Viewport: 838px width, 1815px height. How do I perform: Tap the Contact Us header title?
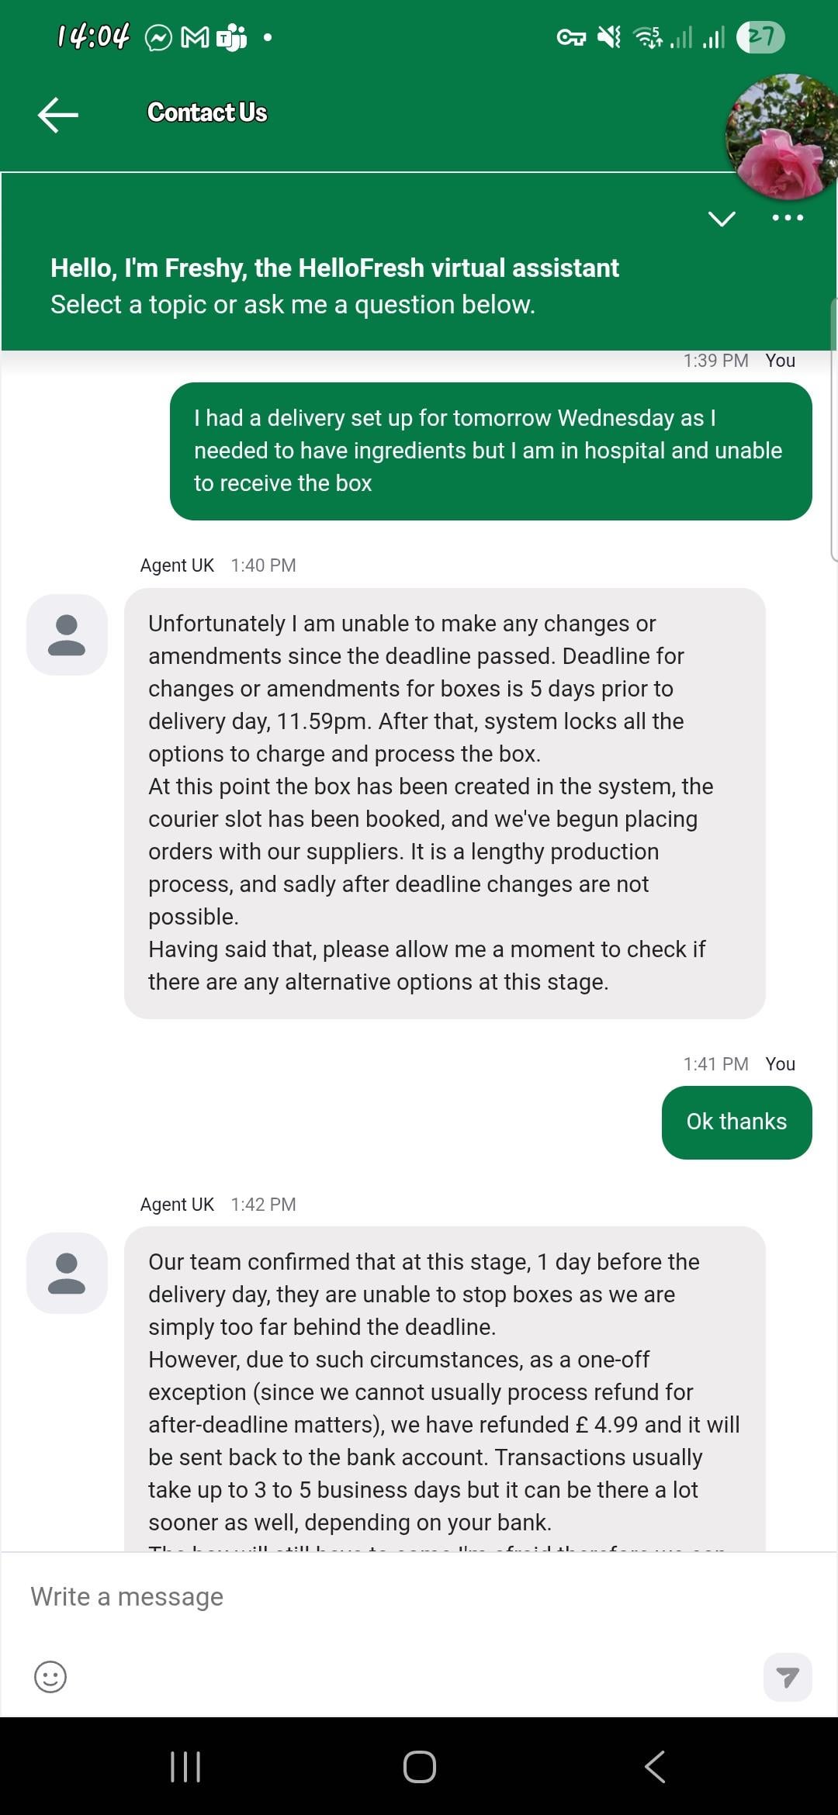click(207, 113)
